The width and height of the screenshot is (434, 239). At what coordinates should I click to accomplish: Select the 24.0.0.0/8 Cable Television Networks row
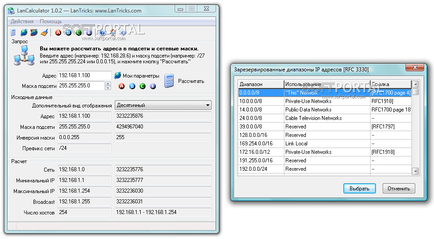click(x=325, y=118)
